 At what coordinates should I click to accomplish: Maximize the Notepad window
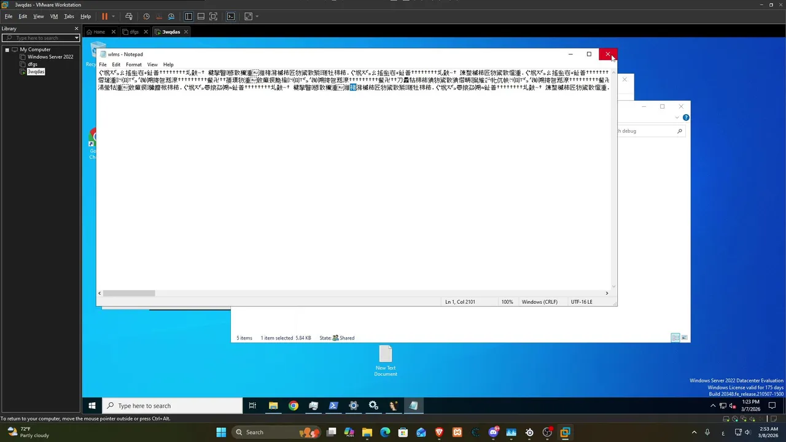589,54
